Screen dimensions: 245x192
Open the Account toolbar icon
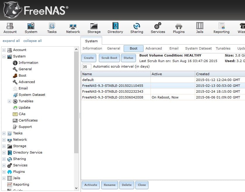tap(10, 28)
